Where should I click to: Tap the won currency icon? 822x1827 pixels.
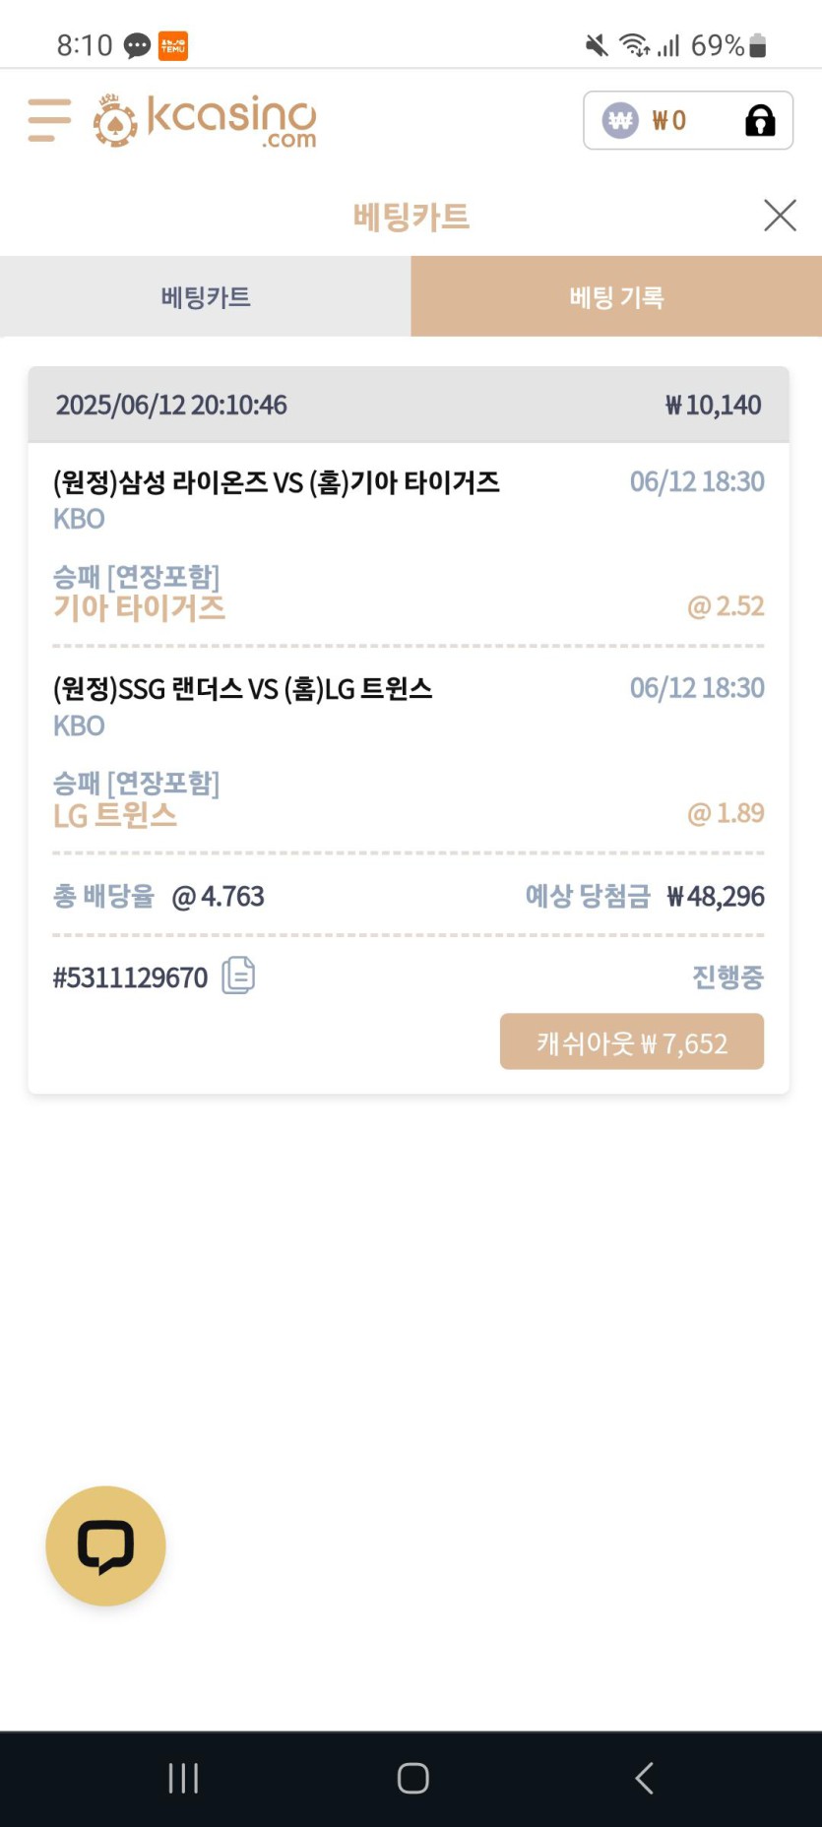[x=620, y=121]
